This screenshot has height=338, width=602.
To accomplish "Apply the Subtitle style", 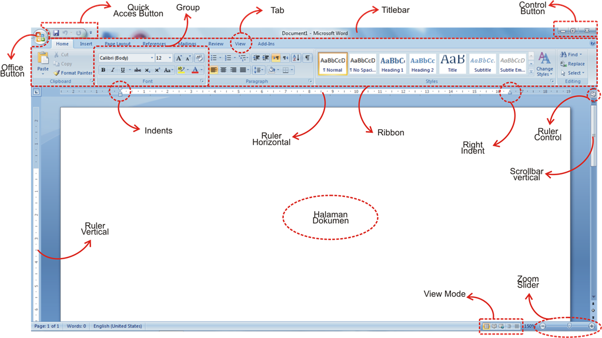I will point(483,63).
